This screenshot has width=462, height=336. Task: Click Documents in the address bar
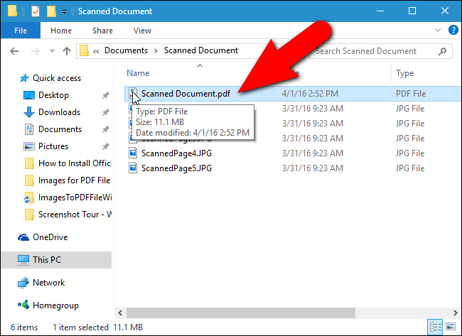coord(126,50)
